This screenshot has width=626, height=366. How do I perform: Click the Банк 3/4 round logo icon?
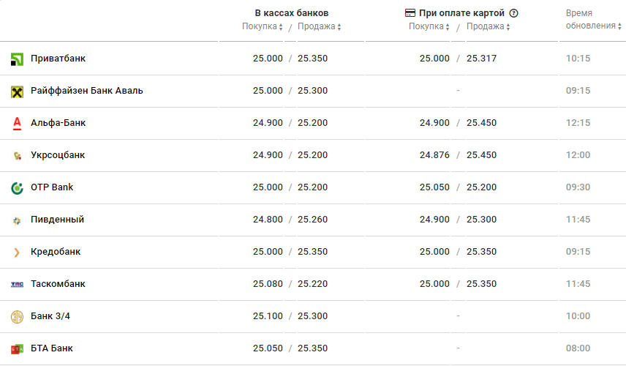(18, 317)
